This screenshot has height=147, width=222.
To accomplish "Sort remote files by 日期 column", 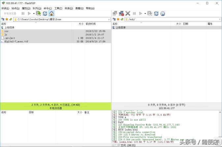I will (x=194, y=24).
